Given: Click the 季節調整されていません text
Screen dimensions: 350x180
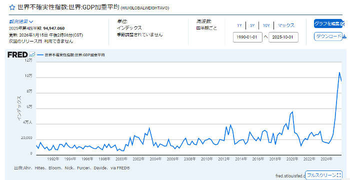Looking at the screenshot, I should pyautogui.click(x=139, y=34).
